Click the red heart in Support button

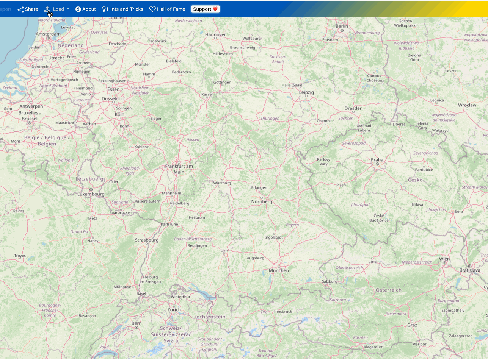[x=215, y=9]
